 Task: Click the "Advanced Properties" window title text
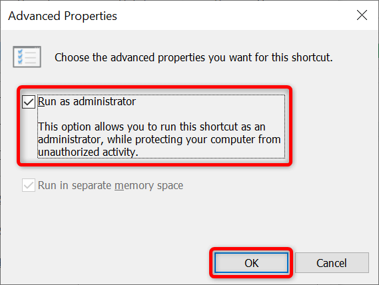point(63,16)
